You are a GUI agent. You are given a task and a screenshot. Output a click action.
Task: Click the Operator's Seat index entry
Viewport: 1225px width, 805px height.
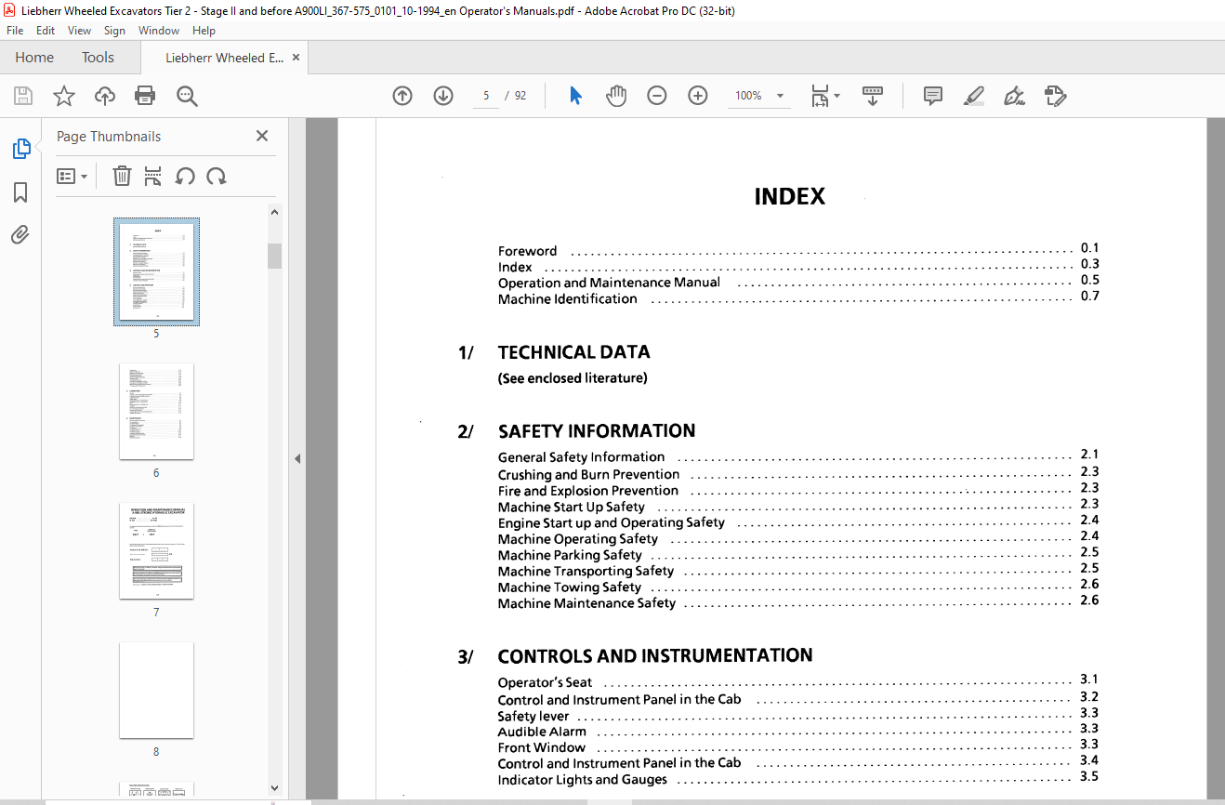(x=798, y=682)
